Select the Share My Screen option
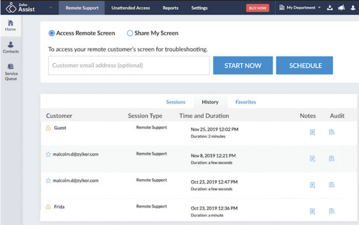359x225 pixels. pos(130,34)
